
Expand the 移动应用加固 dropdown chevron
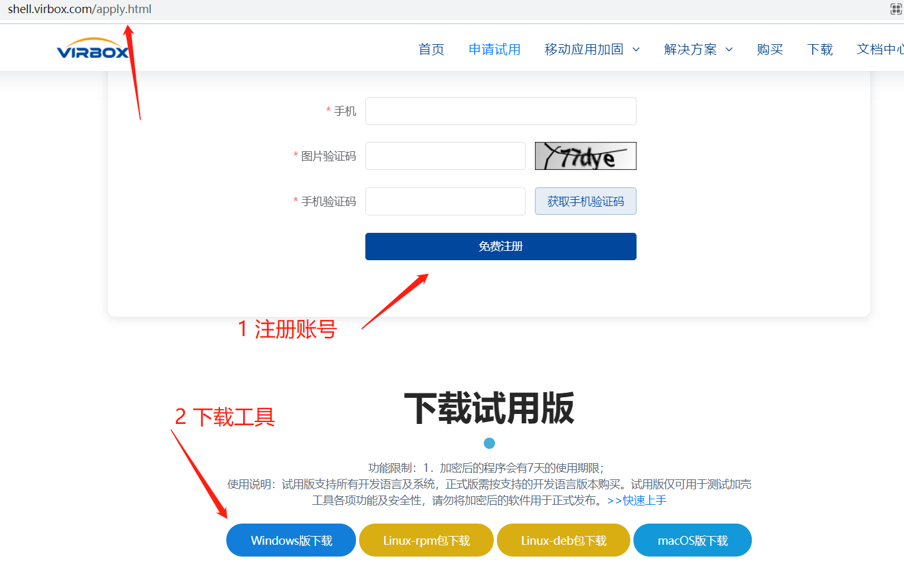(636, 50)
